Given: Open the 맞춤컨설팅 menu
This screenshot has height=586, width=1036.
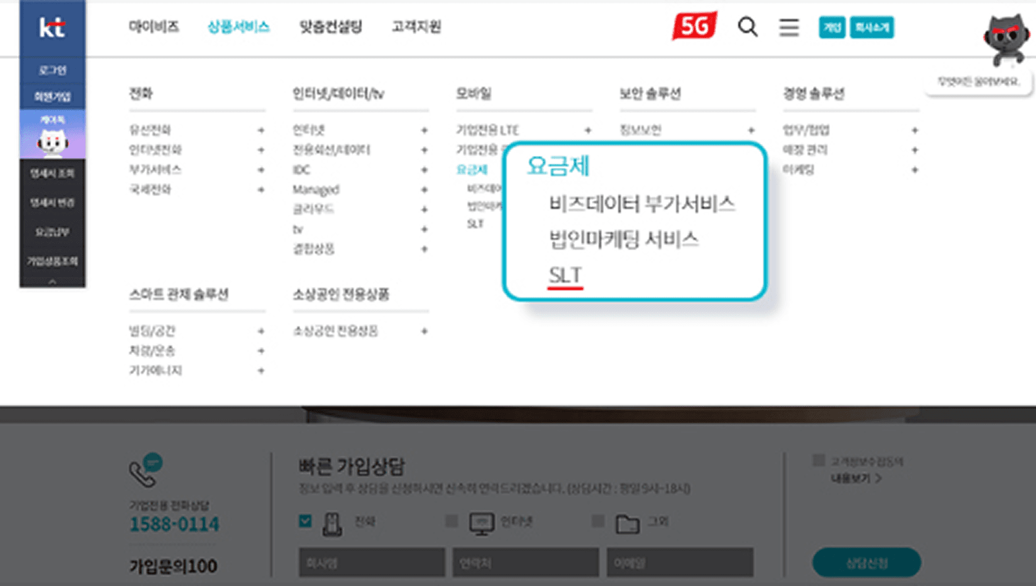Looking at the screenshot, I should [x=331, y=27].
